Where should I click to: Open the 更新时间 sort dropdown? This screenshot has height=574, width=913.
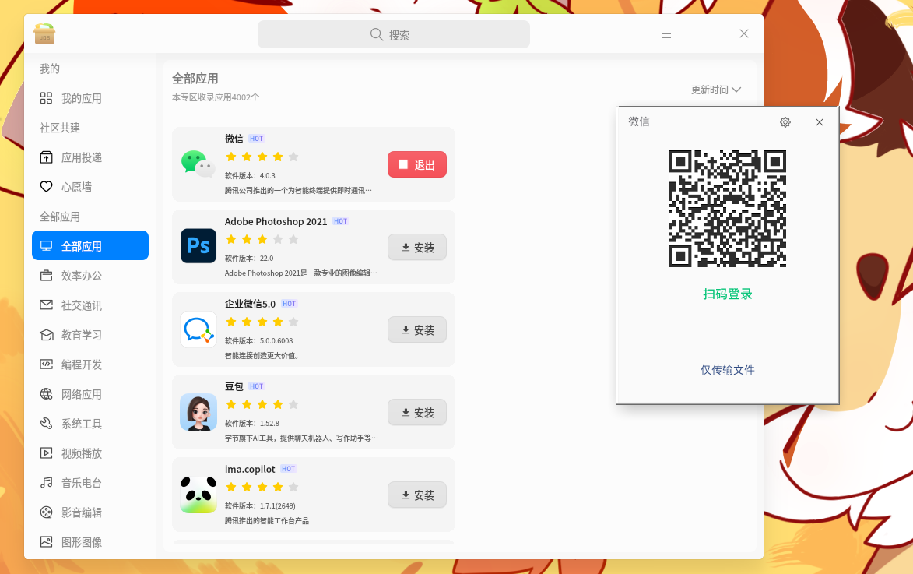(x=715, y=90)
